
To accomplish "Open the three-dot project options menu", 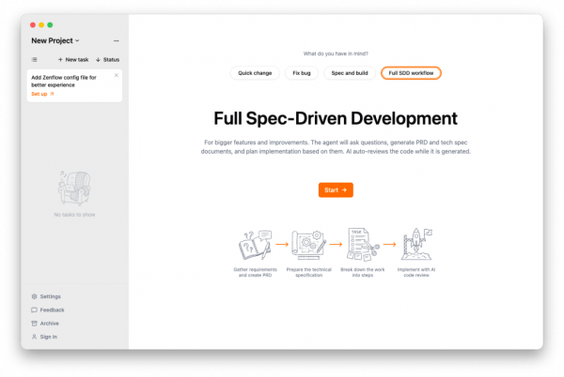I will (116, 41).
